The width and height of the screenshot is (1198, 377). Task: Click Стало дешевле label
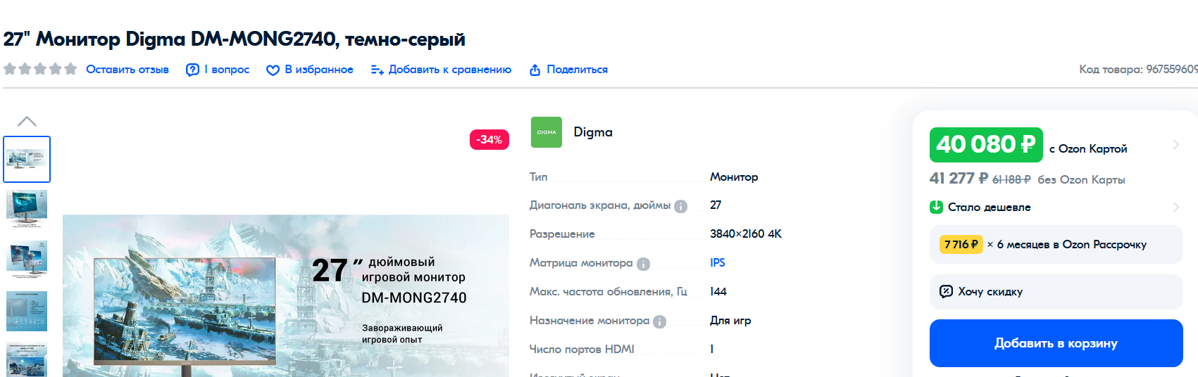pos(989,207)
